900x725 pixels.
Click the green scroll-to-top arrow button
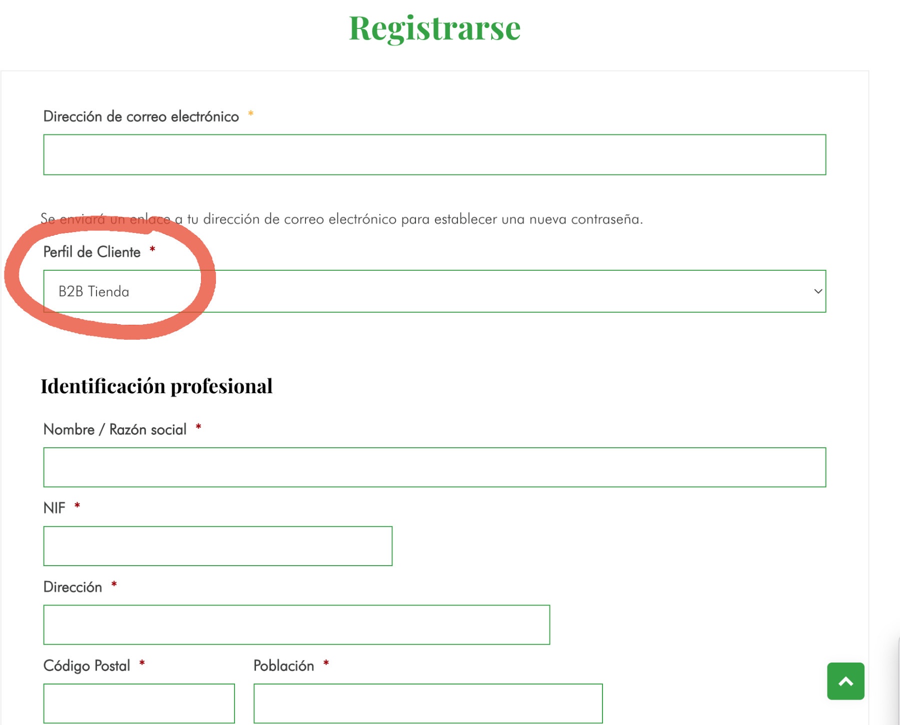coord(845,681)
